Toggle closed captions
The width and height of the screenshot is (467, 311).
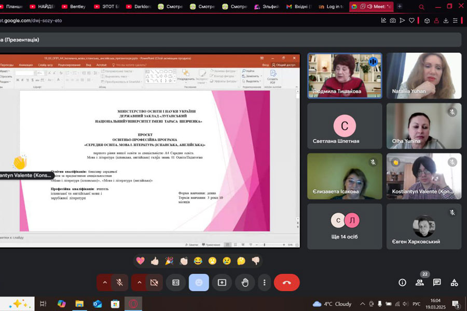pos(176,282)
